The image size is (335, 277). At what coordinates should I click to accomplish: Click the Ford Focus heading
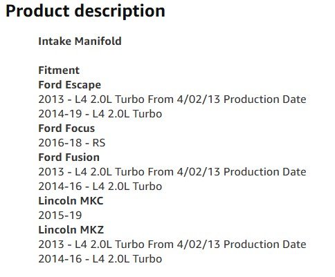point(66,128)
